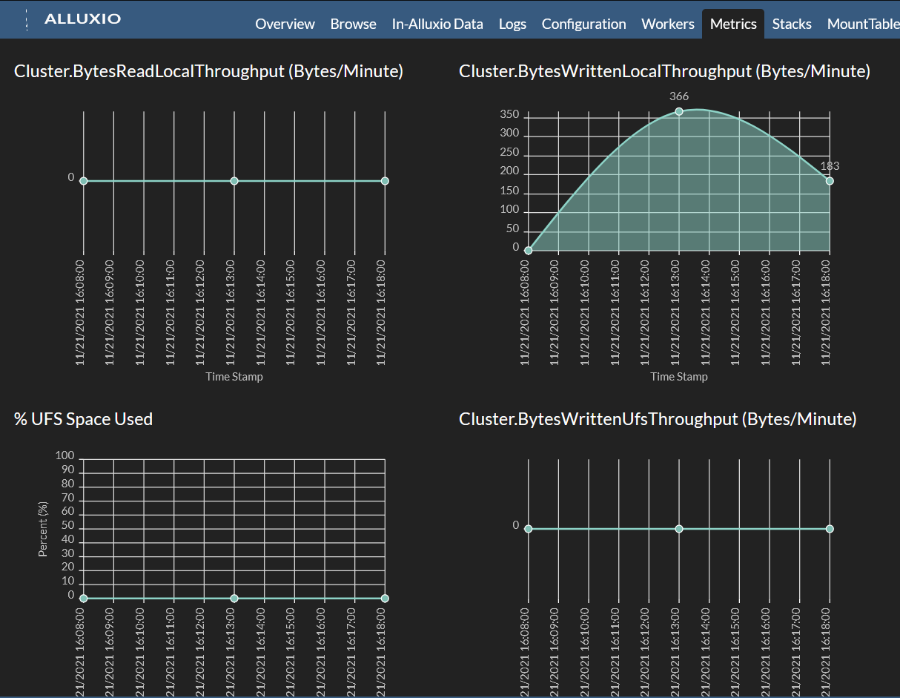Viewport: 900px width, 698px height.
Task: Click the 16:08:00 zero point on BytesWrittenLocalThroughput
Action: click(529, 251)
